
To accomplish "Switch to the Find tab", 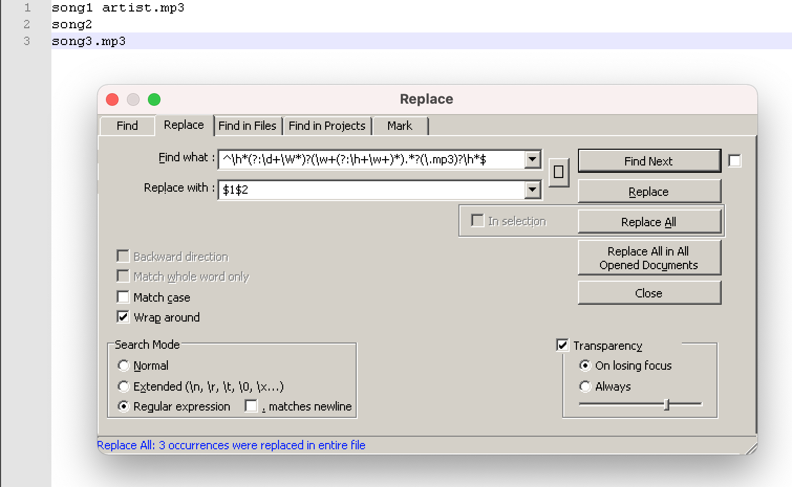I will point(127,126).
